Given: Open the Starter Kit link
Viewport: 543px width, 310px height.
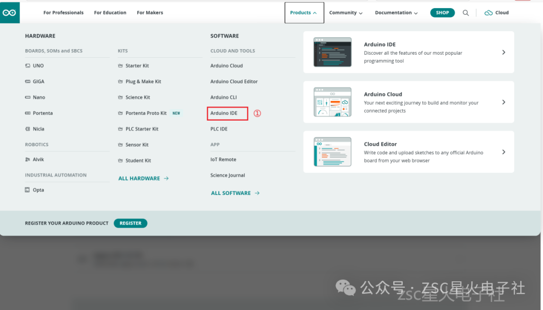Looking at the screenshot, I should click(137, 65).
